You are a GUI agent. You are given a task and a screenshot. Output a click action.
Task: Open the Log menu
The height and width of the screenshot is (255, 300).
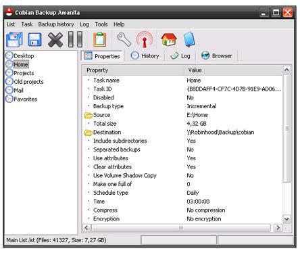[84, 24]
